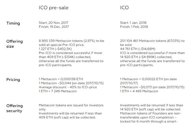Select the 'Timing' row label
This screenshot has width=192, height=124.
tap(13, 23)
